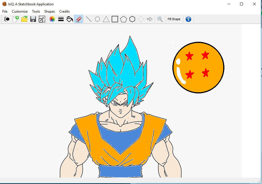Select the four-point star shape tool
This screenshot has height=184, width=262.
pos(141,19)
